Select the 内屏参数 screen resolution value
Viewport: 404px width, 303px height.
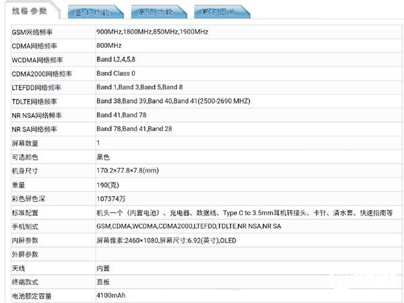click(x=167, y=240)
